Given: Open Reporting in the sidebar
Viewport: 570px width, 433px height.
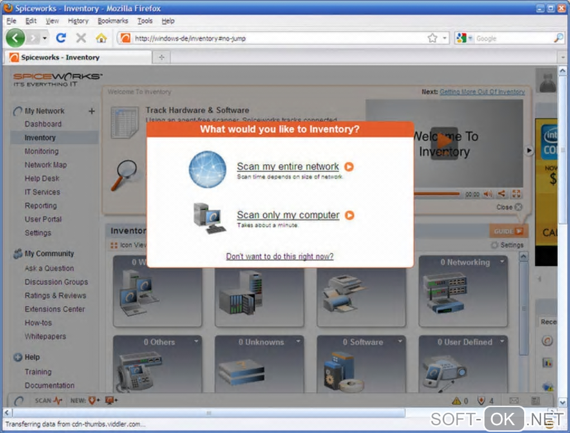Looking at the screenshot, I should click(x=41, y=206).
